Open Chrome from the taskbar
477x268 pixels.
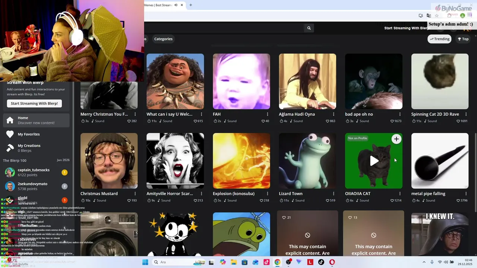(277, 262)
